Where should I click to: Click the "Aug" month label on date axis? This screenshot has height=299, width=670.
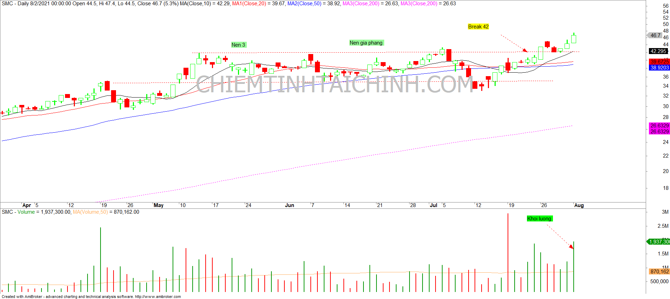pyautogui.click(x=579, y=205)
